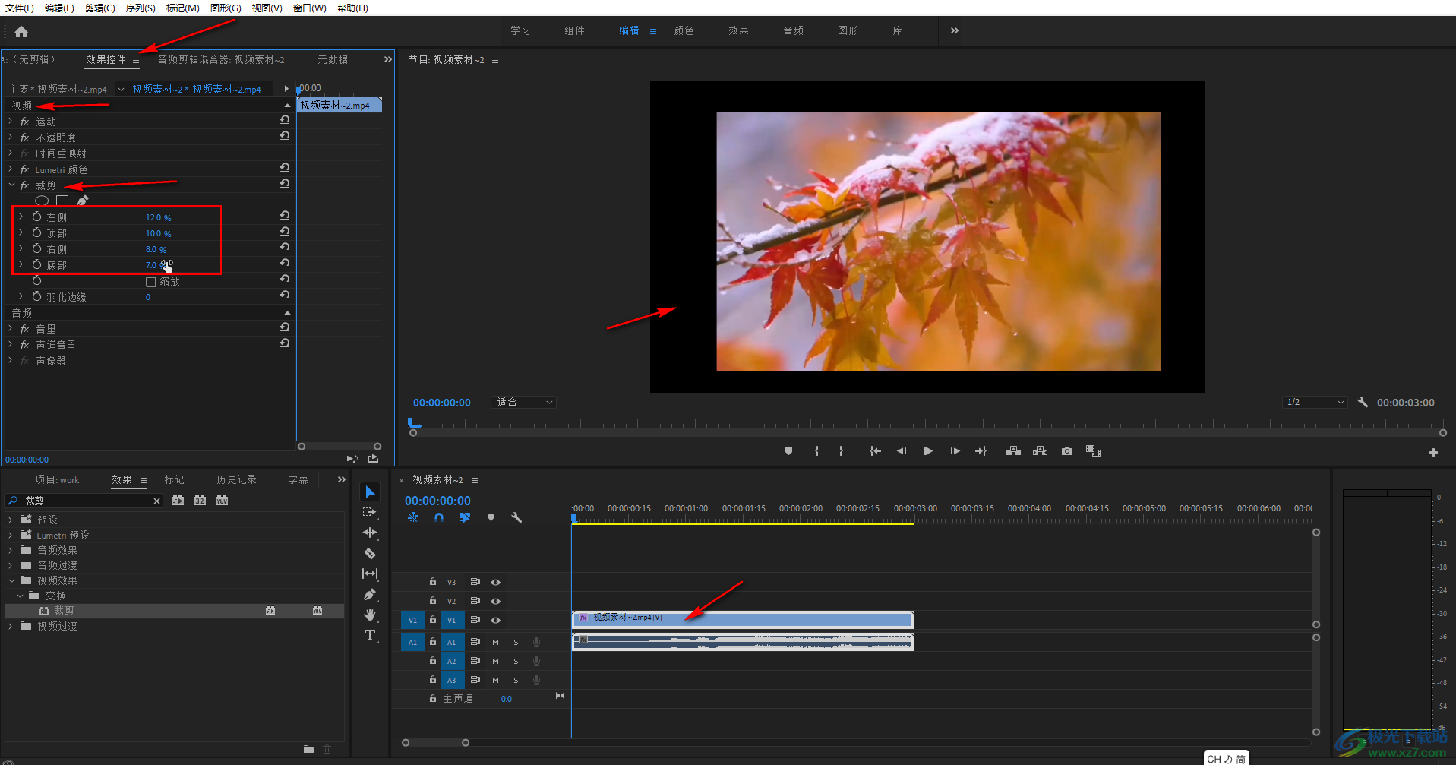1456x765 pixels.
Task: Expand Lumetri 颜色 effect
Action: 11,169
